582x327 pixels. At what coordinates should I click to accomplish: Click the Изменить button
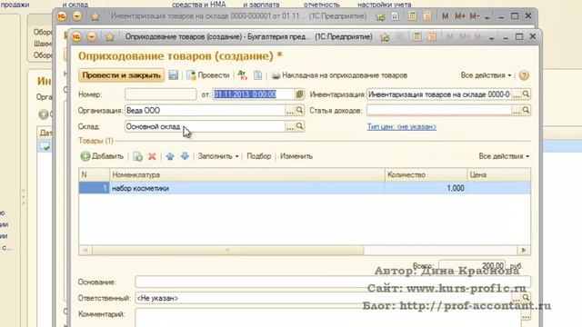tap(296, 156)
